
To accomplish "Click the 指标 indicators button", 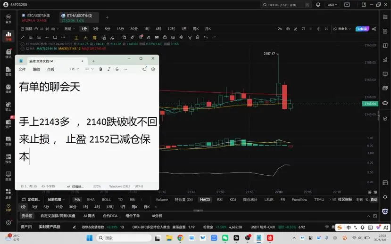I will (x=26, y=29).
